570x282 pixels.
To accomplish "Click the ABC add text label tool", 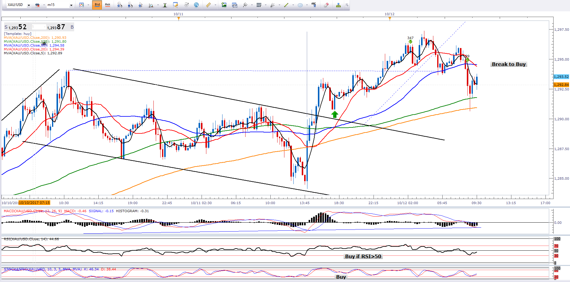I will tap(313, 5).
